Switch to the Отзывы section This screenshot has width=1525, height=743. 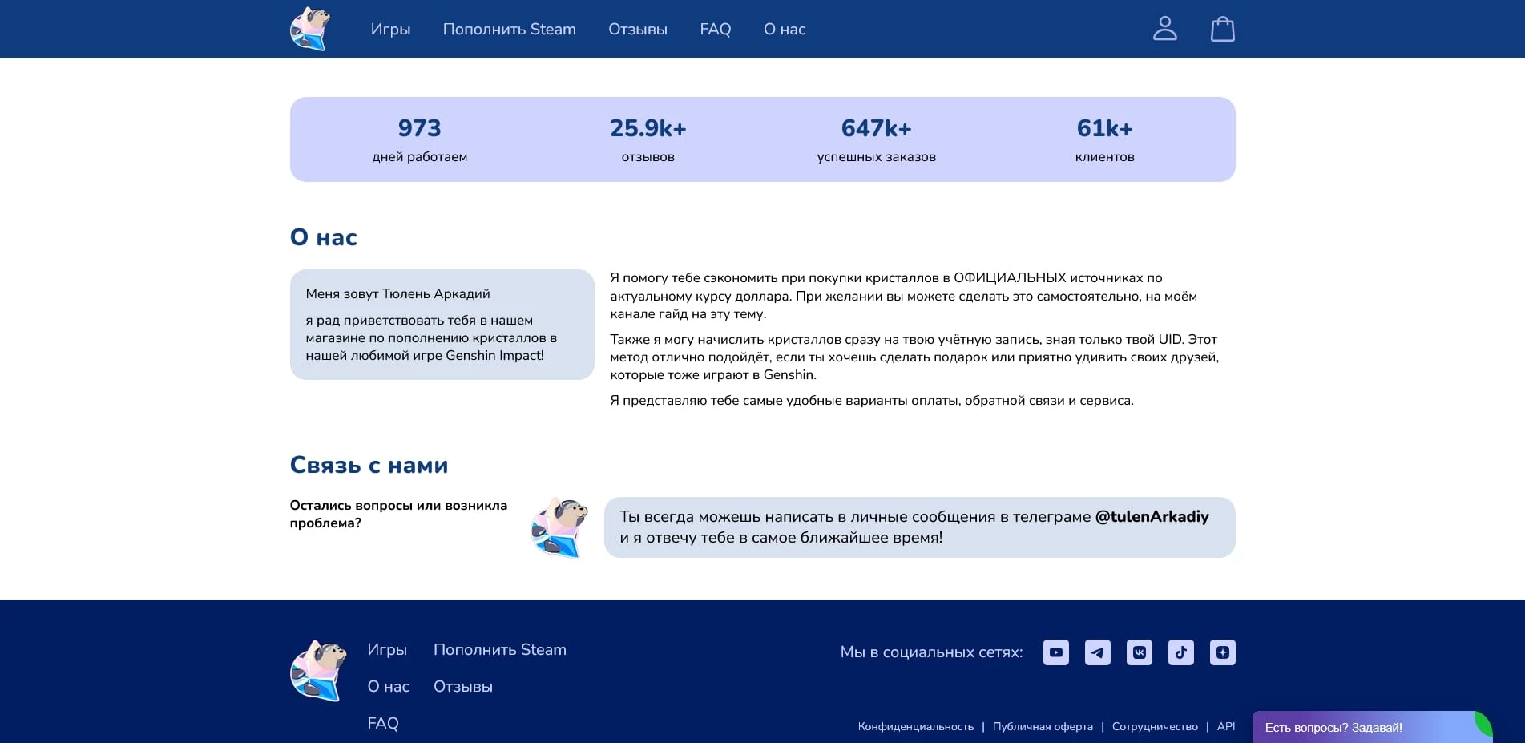coord(637,29)
